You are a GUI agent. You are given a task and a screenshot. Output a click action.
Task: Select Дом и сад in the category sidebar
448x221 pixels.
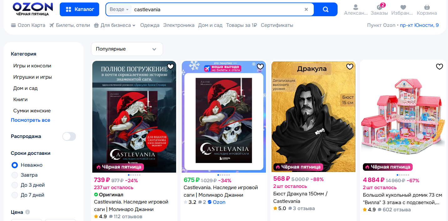tap(25, 88)
